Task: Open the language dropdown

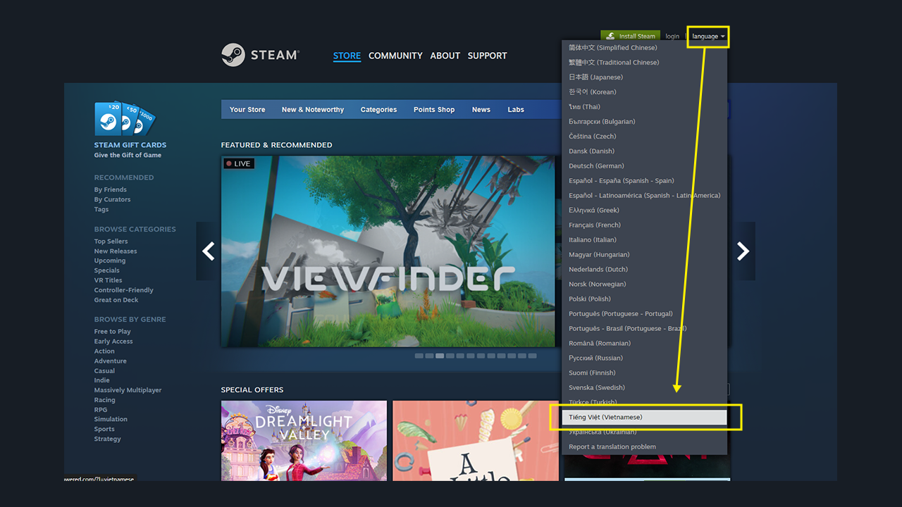Action: (708, 37)
